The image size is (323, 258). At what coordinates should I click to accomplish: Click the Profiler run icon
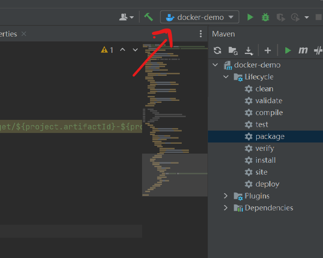(295, 17)
